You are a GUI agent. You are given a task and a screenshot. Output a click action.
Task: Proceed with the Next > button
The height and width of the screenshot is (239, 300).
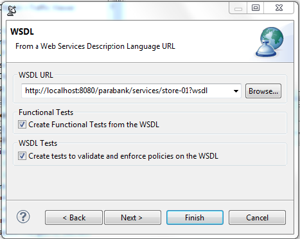(132, 218)
